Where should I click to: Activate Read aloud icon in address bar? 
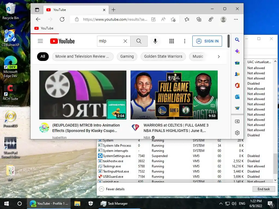click(x=163, y=19)
